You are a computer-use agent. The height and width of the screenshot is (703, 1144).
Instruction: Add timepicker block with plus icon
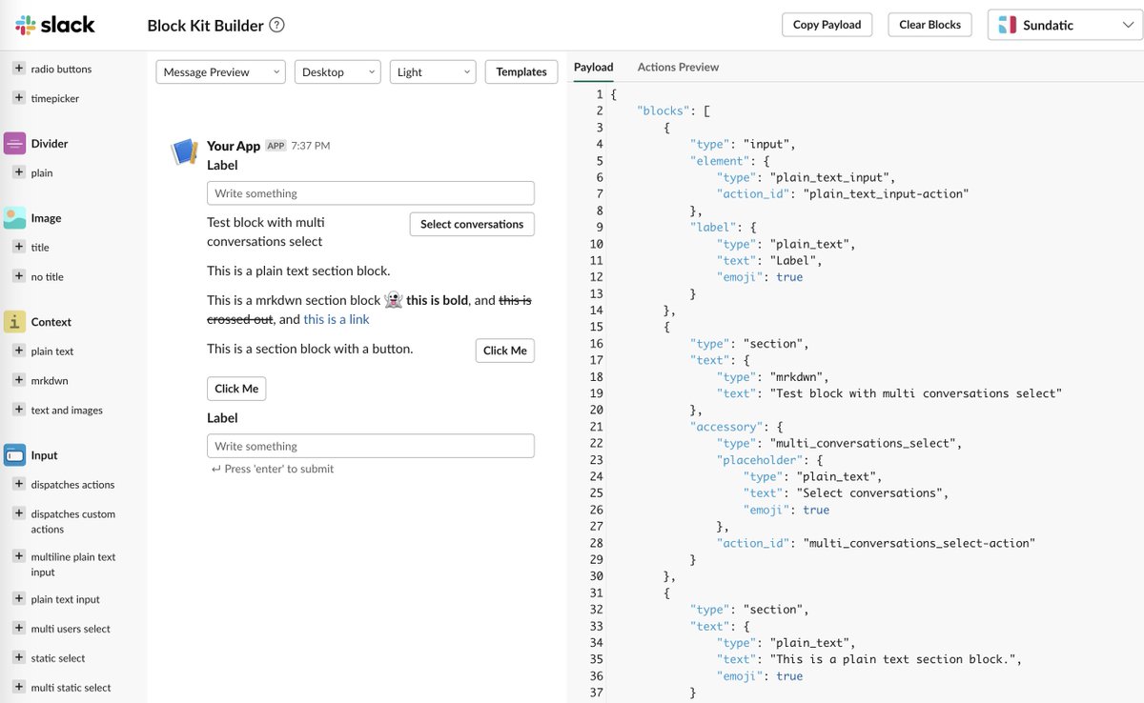tap(18, 98)
